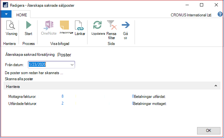Image resolution: width=224 pixels, height=138 pixels.
Task: Confirm with the OK button
Action: tap(209, 131)
